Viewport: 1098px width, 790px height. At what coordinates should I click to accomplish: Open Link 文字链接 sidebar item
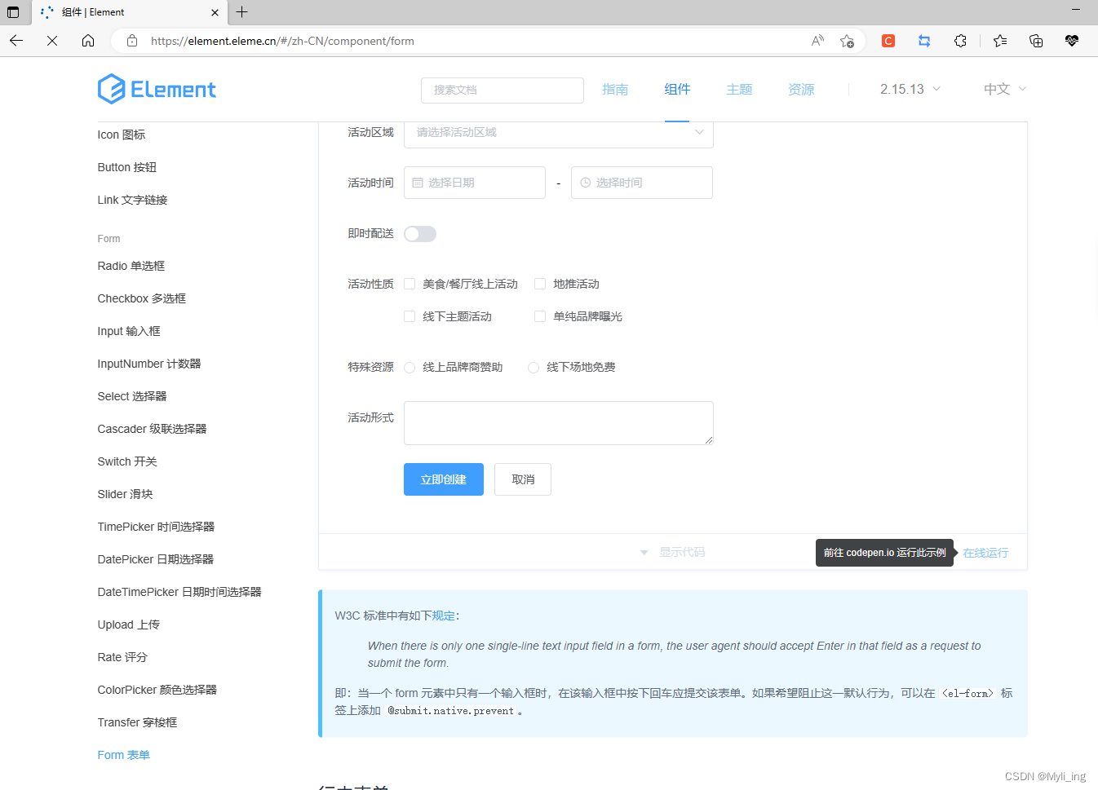point(132,200)
